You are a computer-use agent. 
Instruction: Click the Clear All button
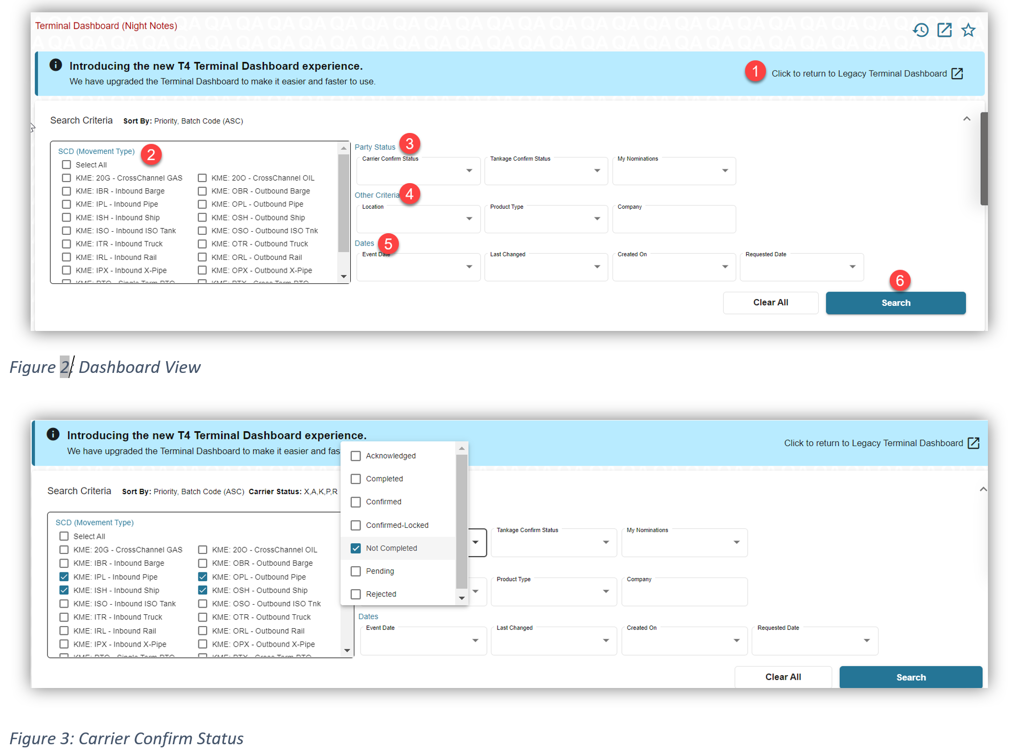(x=770, y=302)
